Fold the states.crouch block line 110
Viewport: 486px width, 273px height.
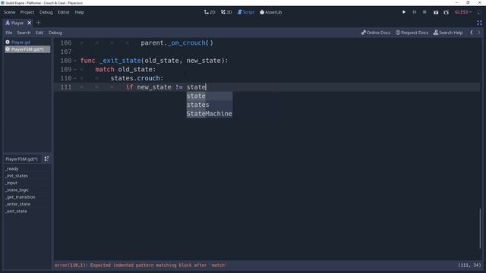75,78
